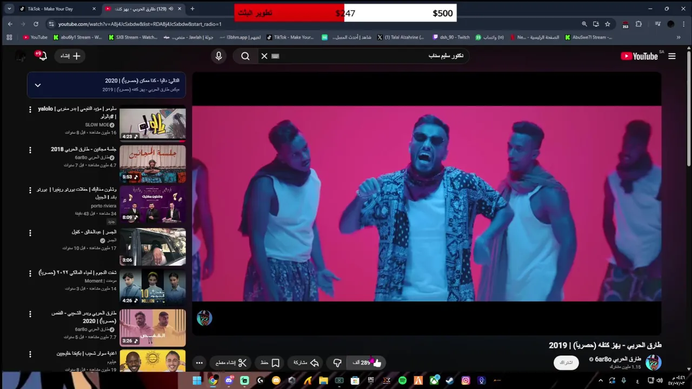Screen dimensions: 692x389
Task: Play the 8:09 porto riviera thumbnail
Action: (152, 205)
